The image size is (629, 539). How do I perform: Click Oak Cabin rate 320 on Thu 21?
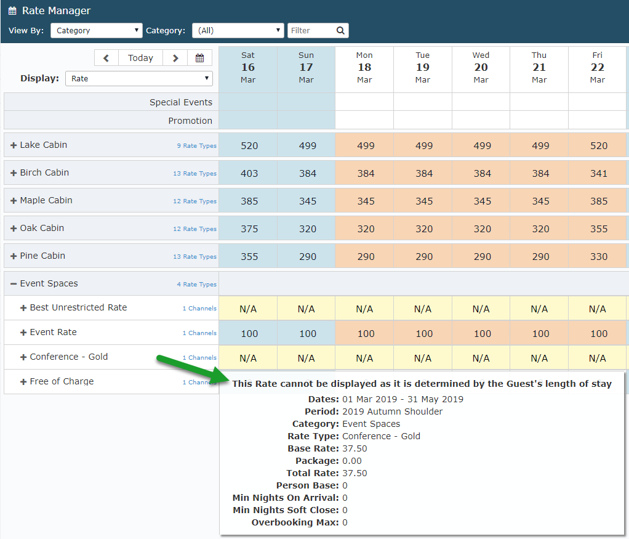point(539,229)
